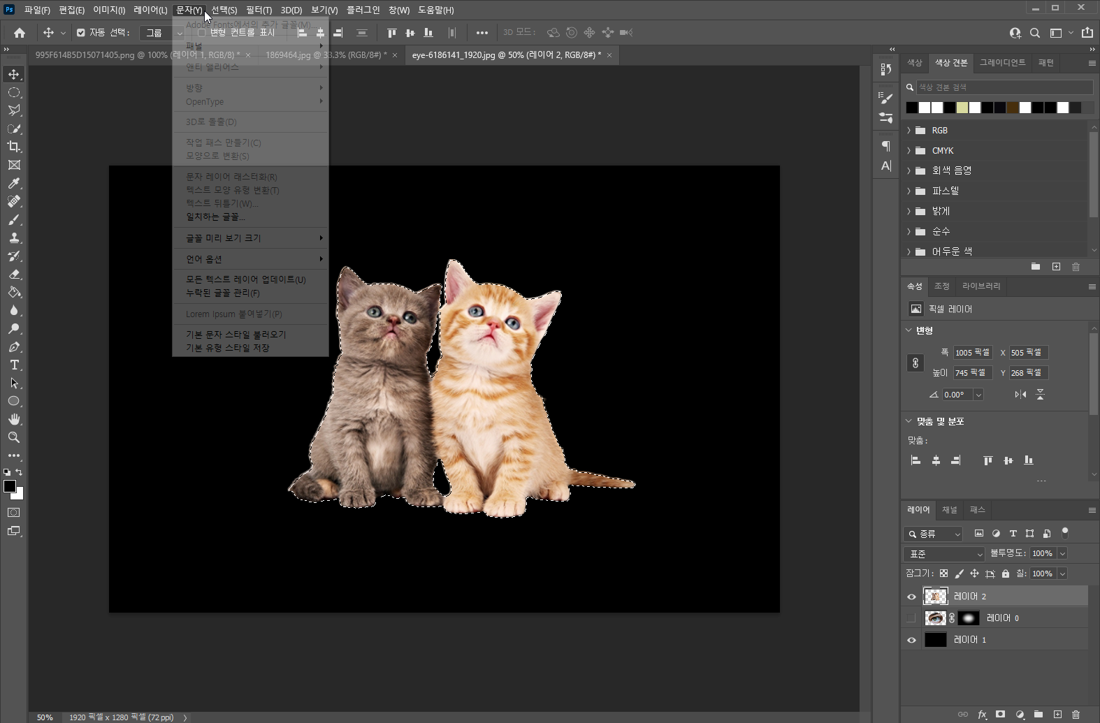Image resolution: width=1100 pixels, height=723 pixels.
Task: Select the Healing Brush tool
Action: coord(14,201)
